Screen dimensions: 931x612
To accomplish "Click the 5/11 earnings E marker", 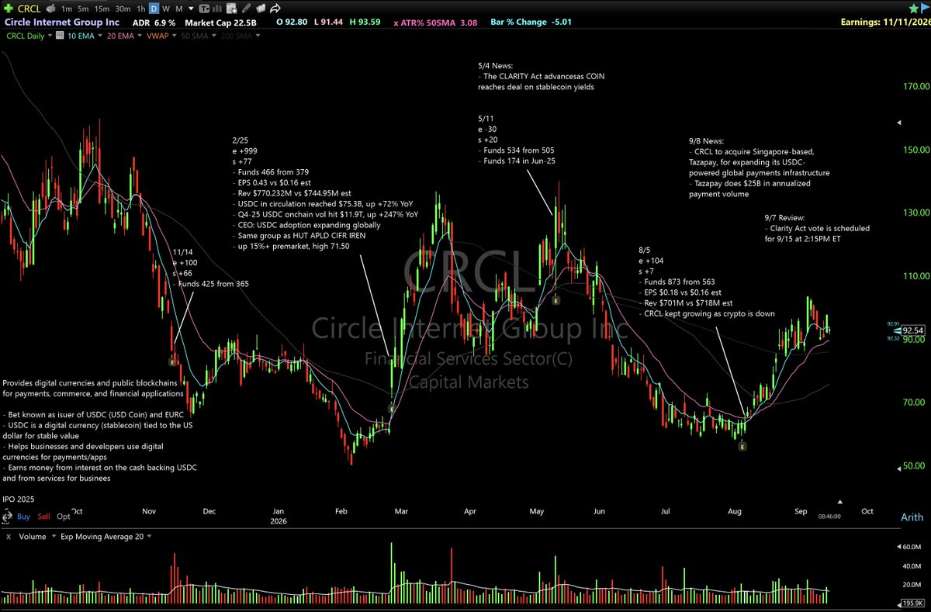I will click(x=555, y=299).
